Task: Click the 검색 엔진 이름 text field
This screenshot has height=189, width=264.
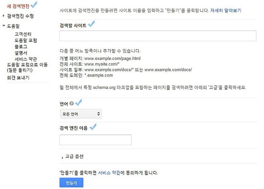Action: [95, 140]
